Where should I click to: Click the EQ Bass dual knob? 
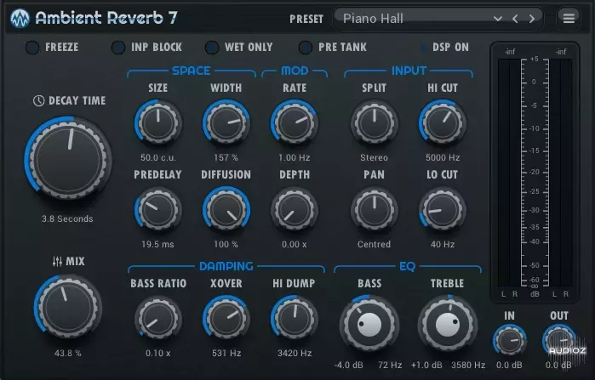(369, 324)
